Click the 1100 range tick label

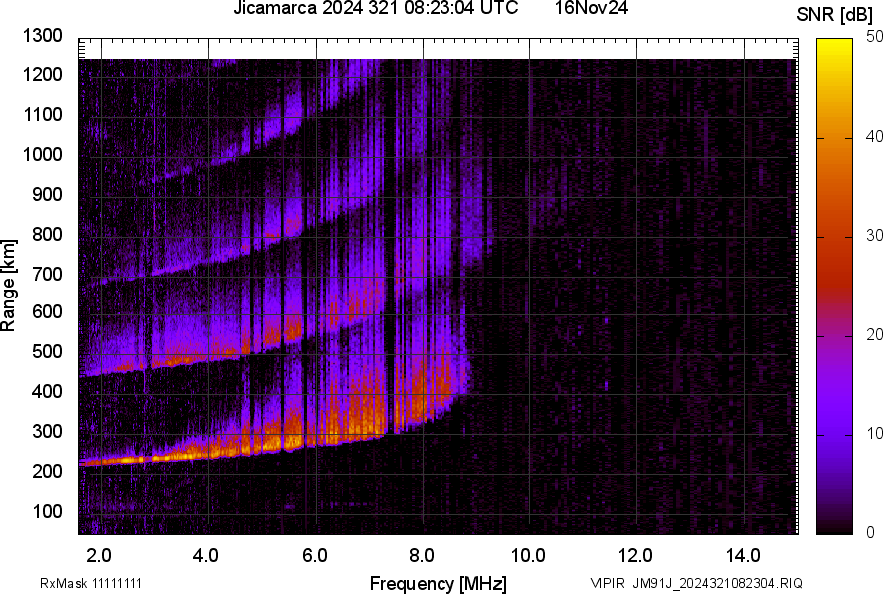42,115
